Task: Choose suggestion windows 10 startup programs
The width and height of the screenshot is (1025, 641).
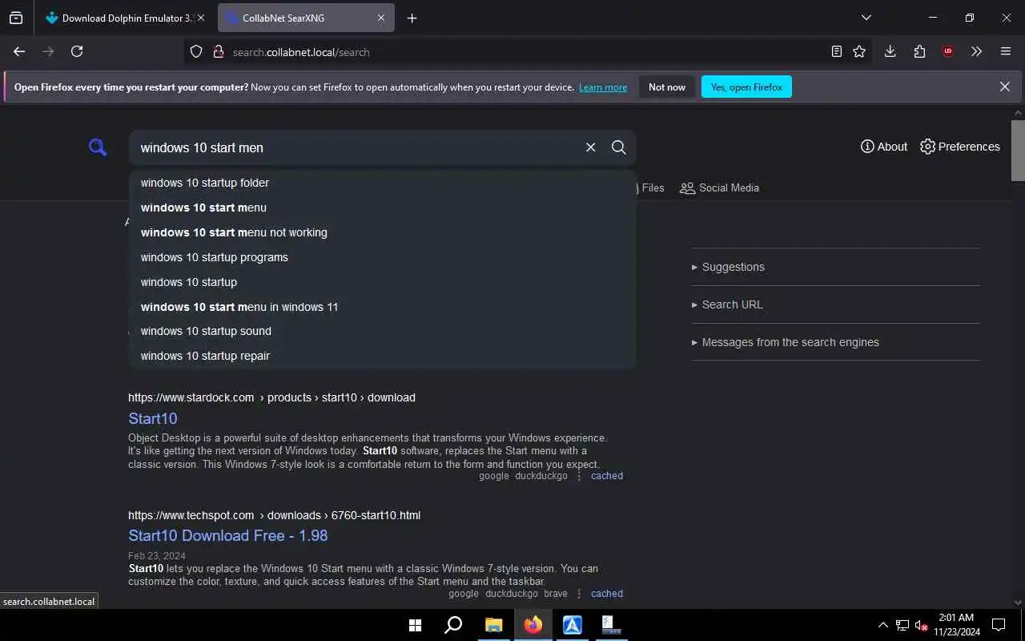Action: point(382,257)
